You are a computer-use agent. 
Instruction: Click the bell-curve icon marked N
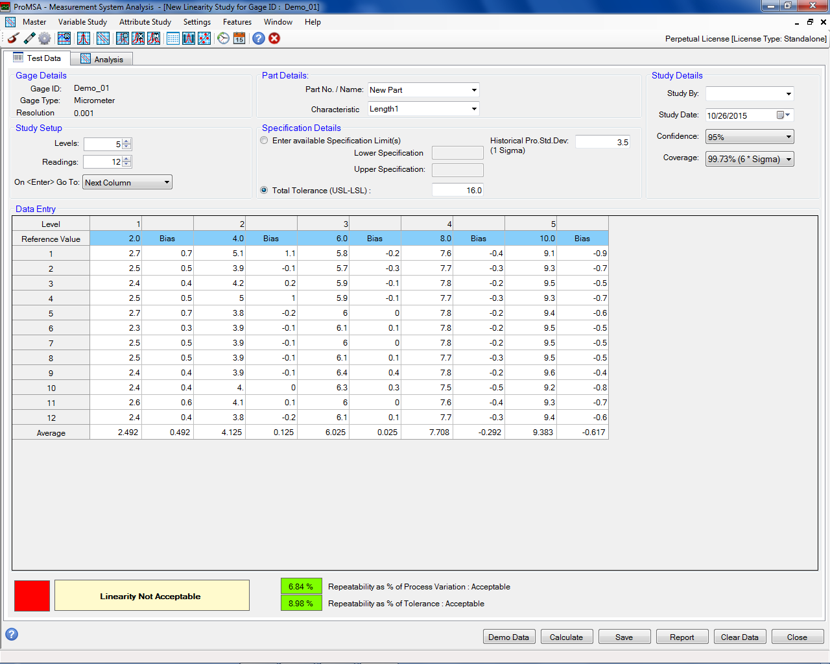point(154,38)
